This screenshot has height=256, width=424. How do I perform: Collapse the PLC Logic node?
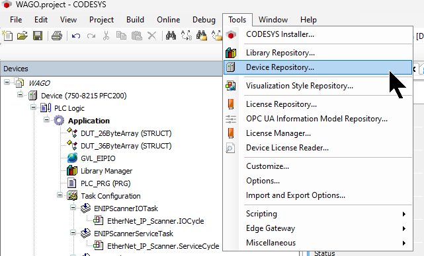point(33,108)
